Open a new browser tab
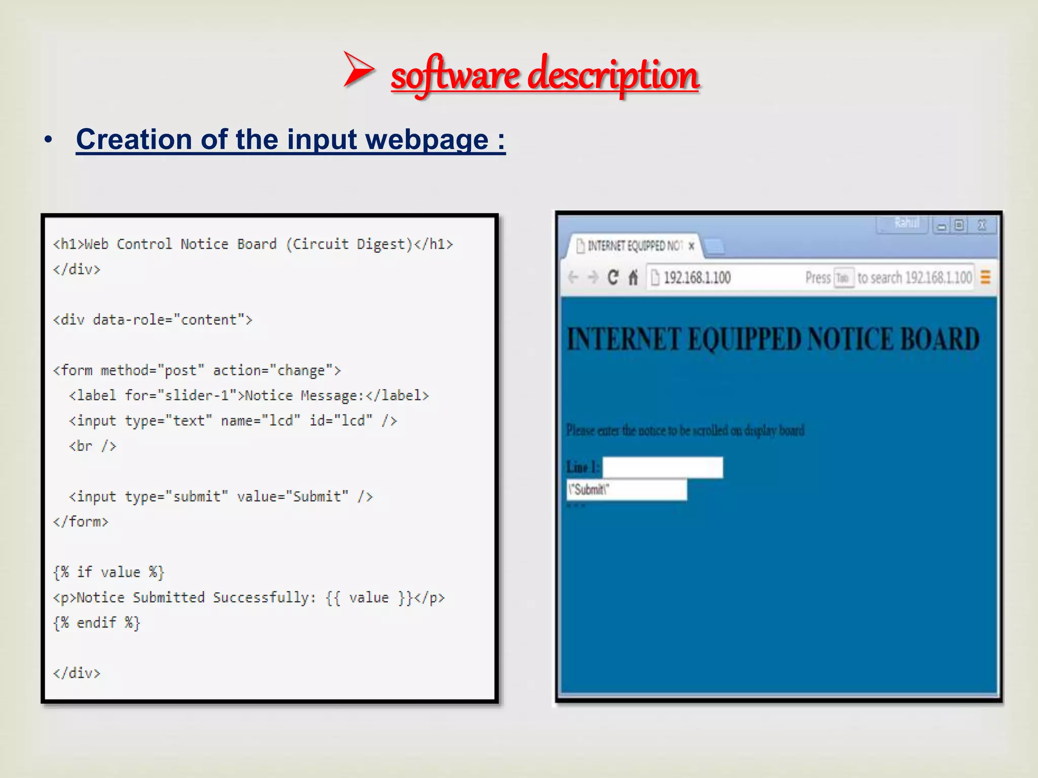The image size is (1038, 778). tap(715, 247)
